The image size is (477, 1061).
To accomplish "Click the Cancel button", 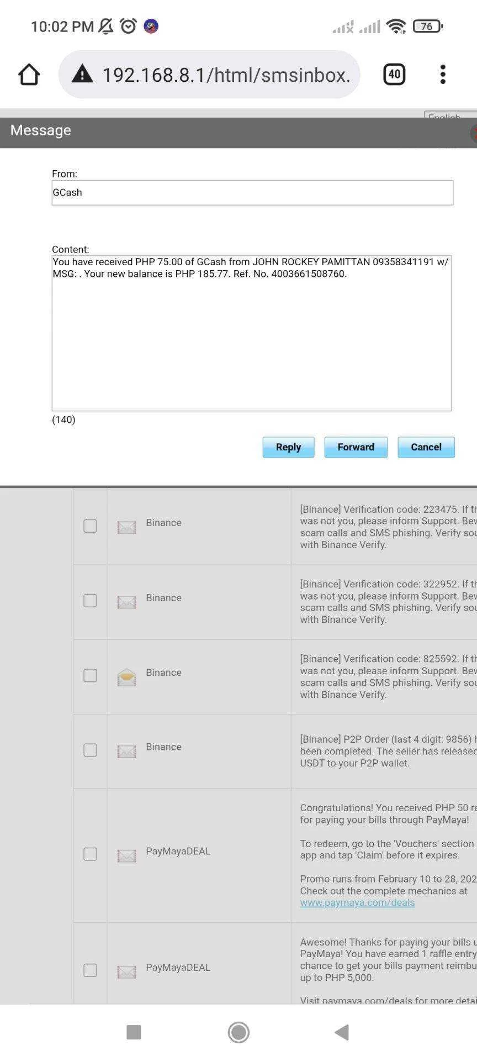I will click(x=426, y=447).
